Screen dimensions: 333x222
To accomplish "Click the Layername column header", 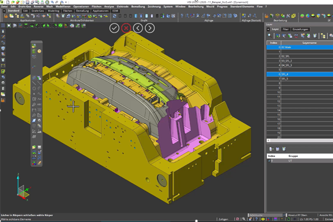I will (307, 43).
